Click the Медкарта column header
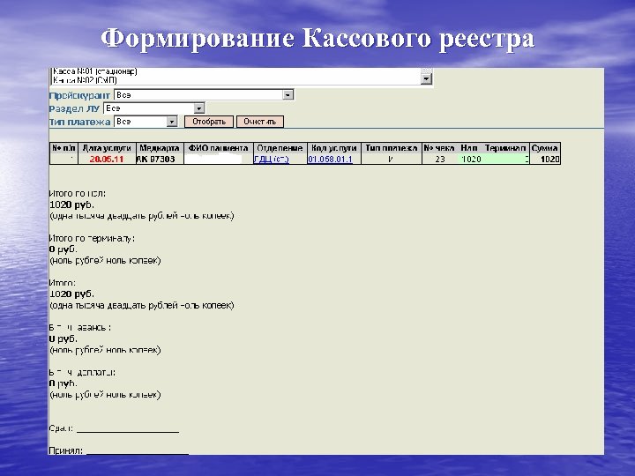The width and height of the screenshot is (635, 476). pyautogui.click(x=160, y=148)
